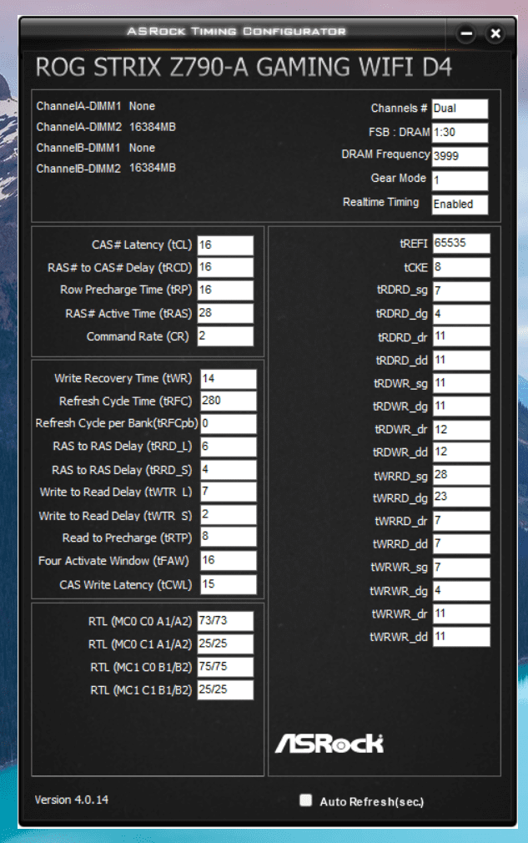Click the ChannelA-DIMM1 None entry

click(x=96, y=107)
